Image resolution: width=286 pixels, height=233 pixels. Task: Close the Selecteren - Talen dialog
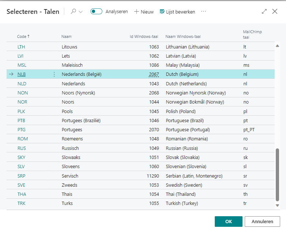[275, 12]
